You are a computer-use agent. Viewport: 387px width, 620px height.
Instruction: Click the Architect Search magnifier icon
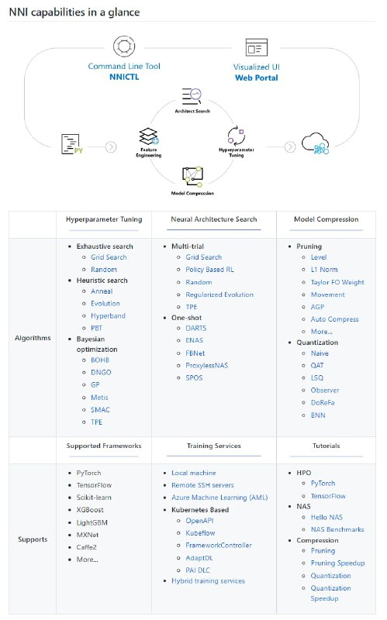[192, 96]
